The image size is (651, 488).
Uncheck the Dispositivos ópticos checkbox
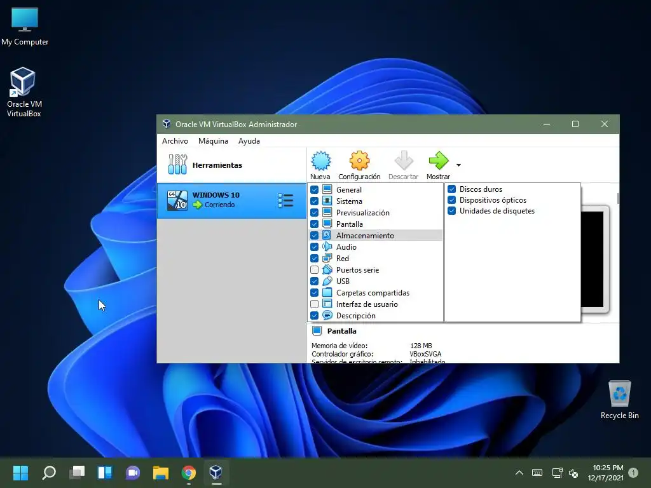pos(452,200)
